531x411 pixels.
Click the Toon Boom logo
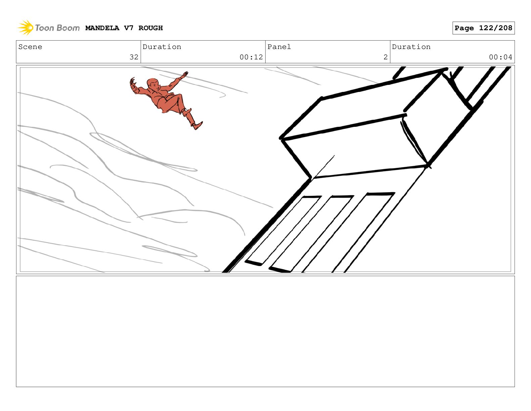[49, 28]
